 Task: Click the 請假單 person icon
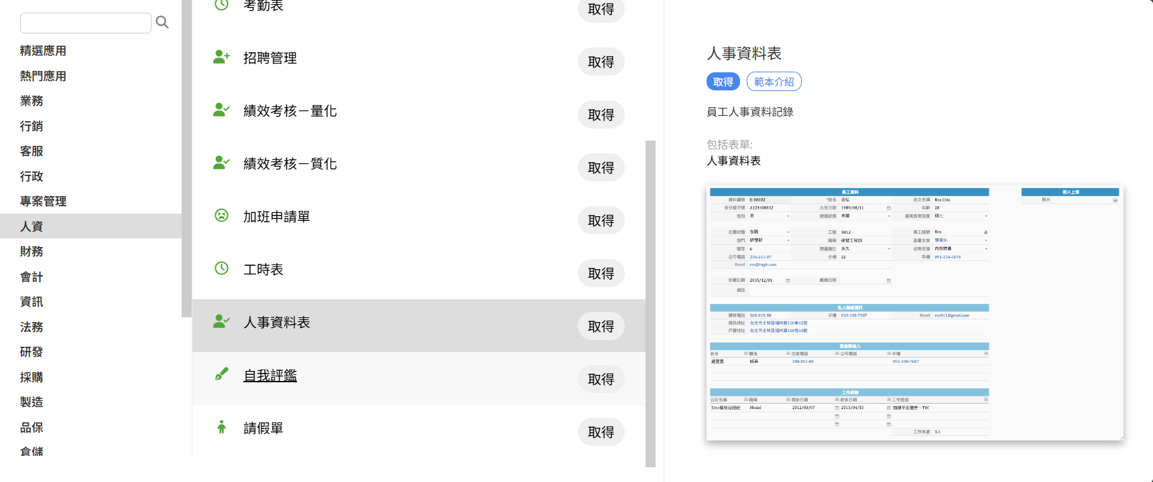coord(221,427)
